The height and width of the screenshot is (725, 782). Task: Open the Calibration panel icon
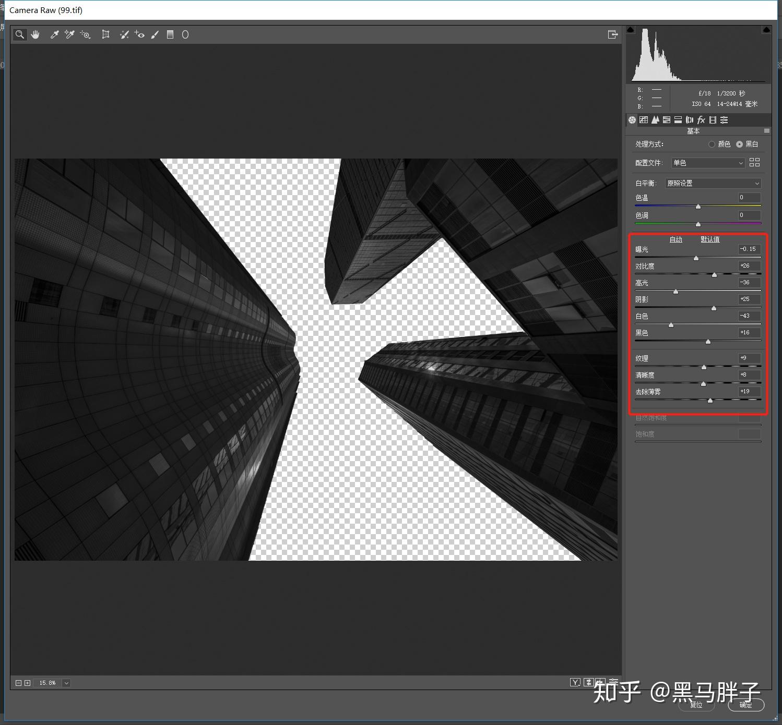tap(713, 120)
